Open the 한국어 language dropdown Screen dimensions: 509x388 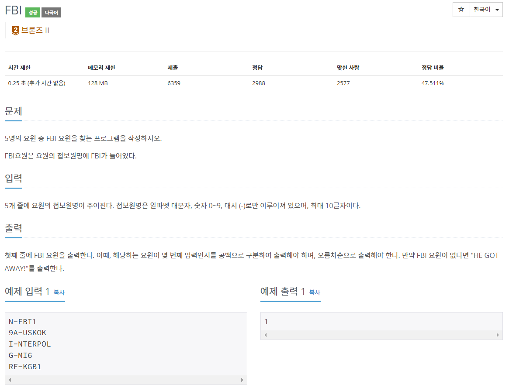click(x=486, y=10)
